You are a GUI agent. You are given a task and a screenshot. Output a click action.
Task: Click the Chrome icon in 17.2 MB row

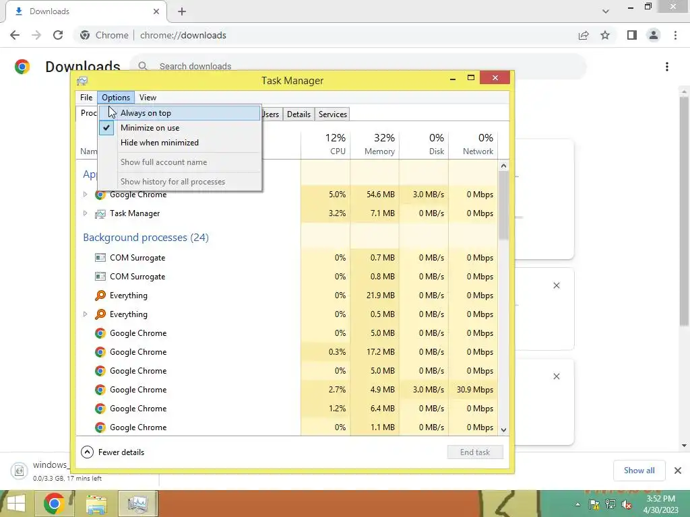coord(100,352)
